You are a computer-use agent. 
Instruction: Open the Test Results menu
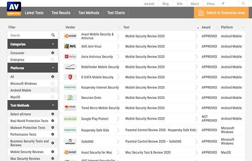click(x=61, y=13)
